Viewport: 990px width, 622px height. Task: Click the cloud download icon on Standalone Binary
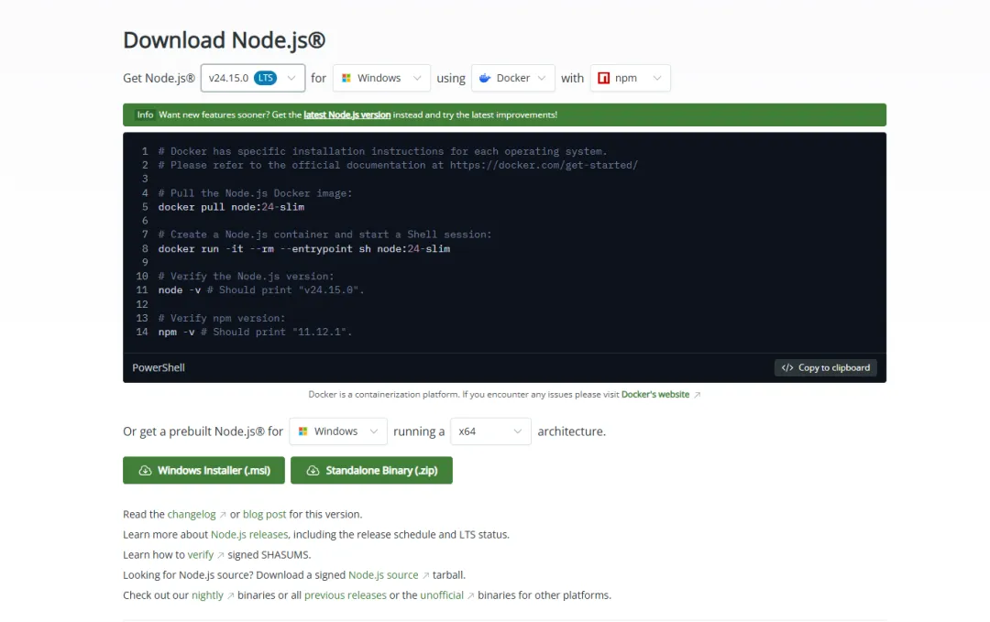313,471
